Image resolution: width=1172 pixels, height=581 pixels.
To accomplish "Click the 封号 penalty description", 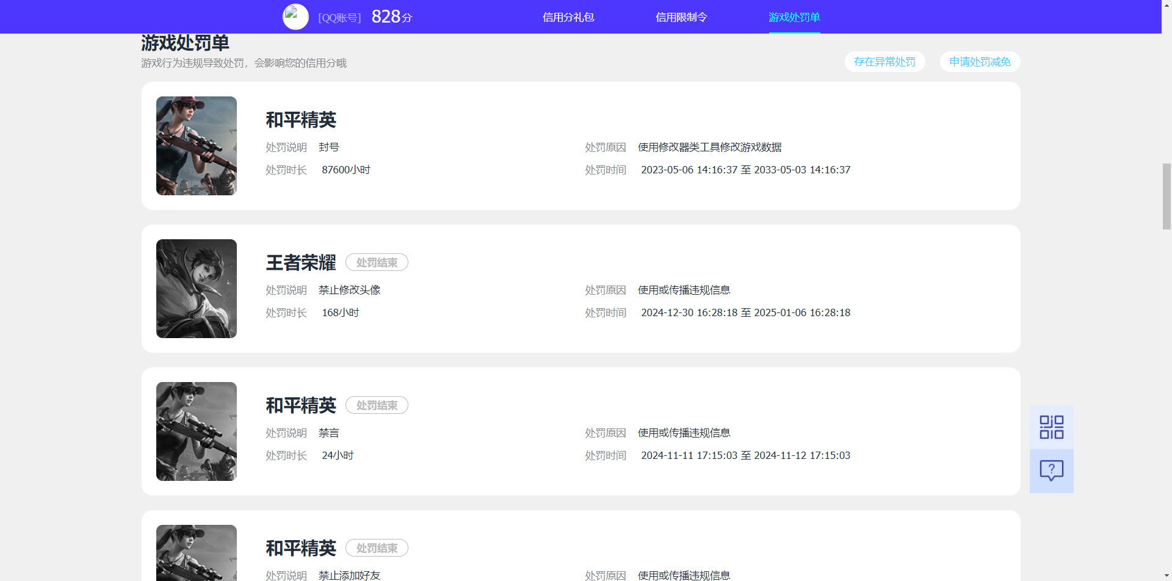I will pyautogui.click(x=329, y=147).
